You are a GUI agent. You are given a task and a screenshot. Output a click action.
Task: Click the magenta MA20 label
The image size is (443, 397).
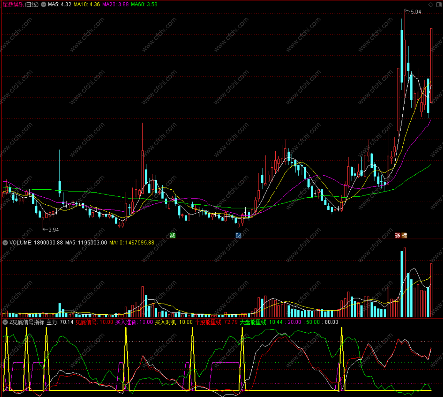(x=115, y=4)
